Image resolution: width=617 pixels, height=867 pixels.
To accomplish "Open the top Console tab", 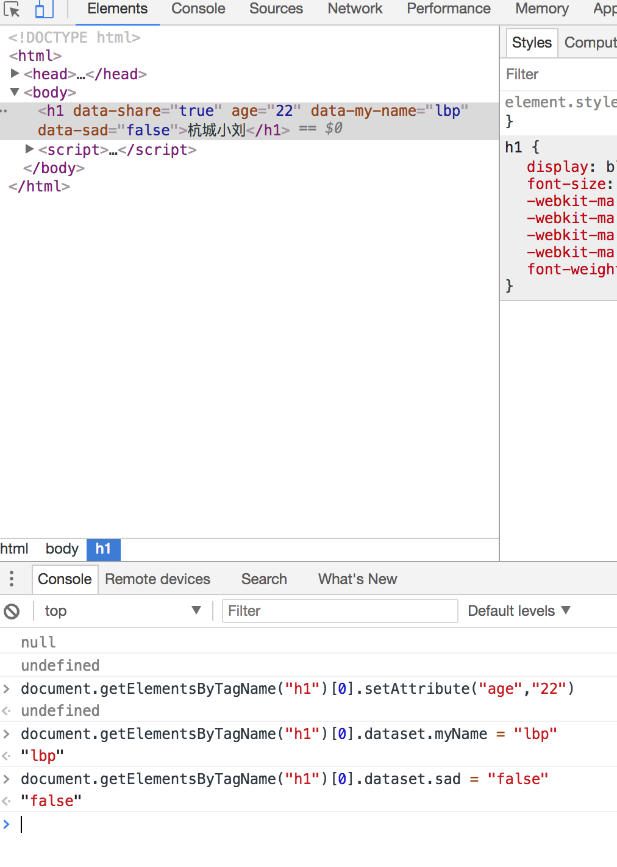I will pos(198,9).
